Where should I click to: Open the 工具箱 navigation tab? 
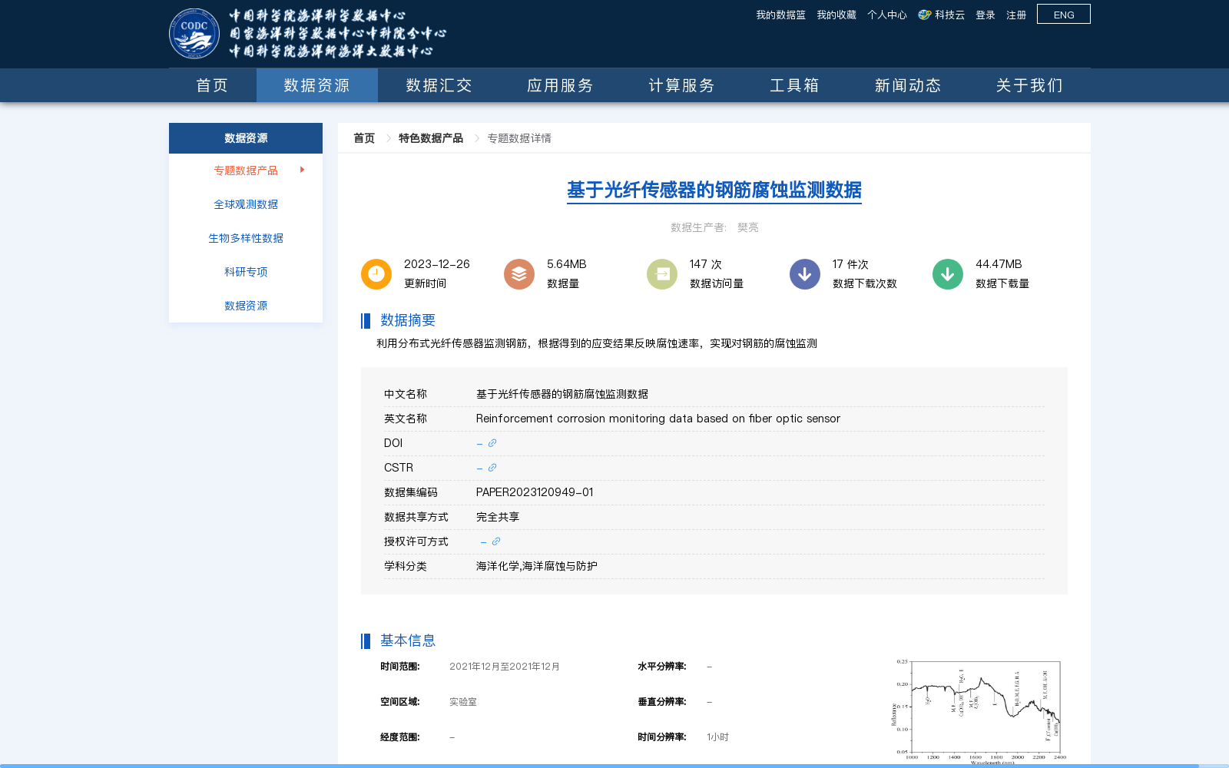(x=795, y=85)
